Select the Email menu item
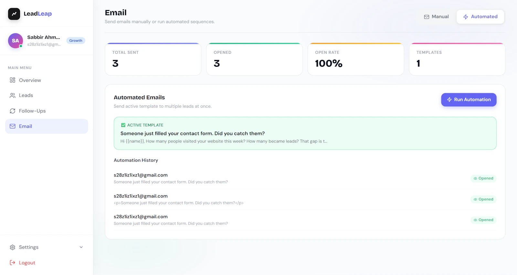517x275 pixels. coord(47,126)
